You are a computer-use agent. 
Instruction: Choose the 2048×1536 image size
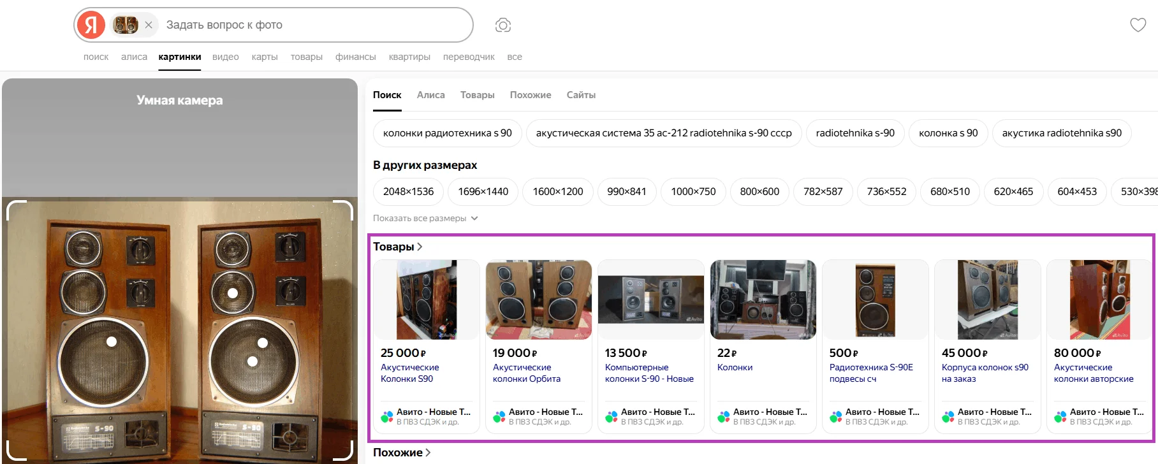(408, 192)
